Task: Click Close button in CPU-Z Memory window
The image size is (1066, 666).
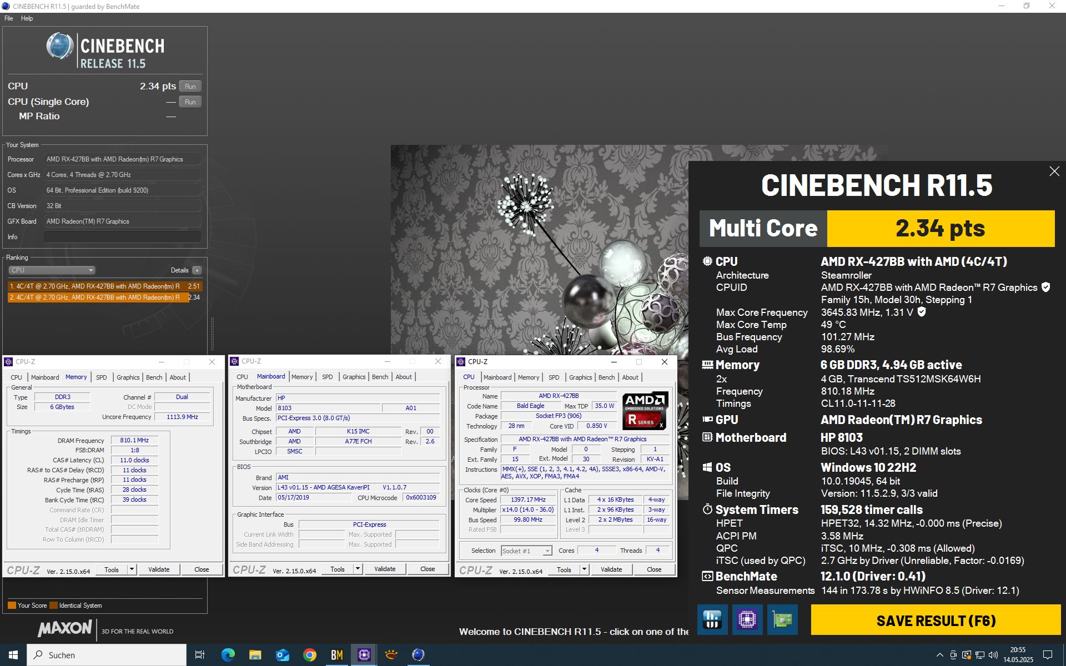Action: [x=202, y=569]
